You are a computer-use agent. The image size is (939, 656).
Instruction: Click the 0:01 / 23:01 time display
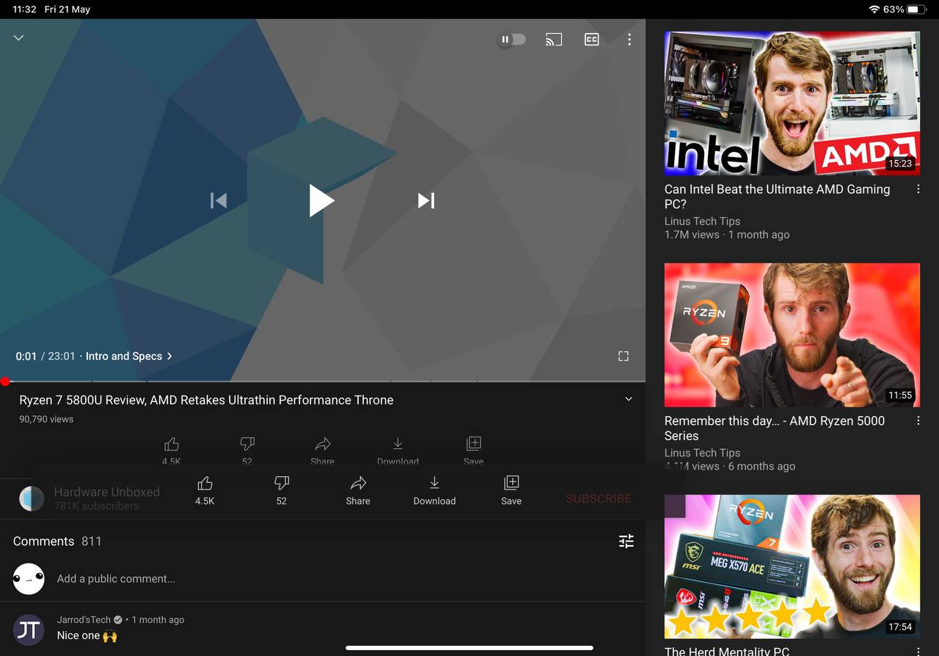45,356
